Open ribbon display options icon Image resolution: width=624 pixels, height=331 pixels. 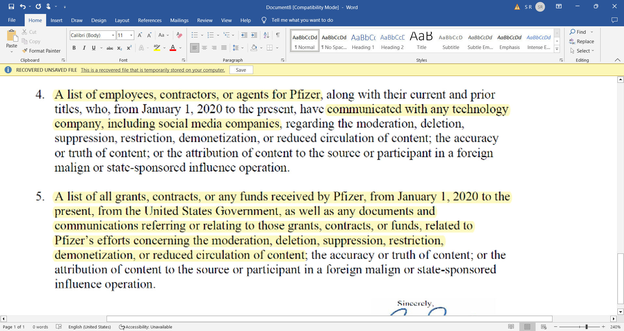click(x=559, y=6)
